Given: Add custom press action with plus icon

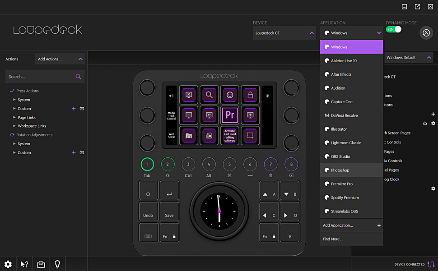Looking at the screenshot, I should (74, 109).
